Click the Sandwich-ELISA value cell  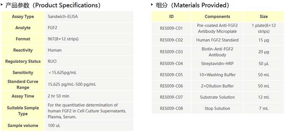89,16
